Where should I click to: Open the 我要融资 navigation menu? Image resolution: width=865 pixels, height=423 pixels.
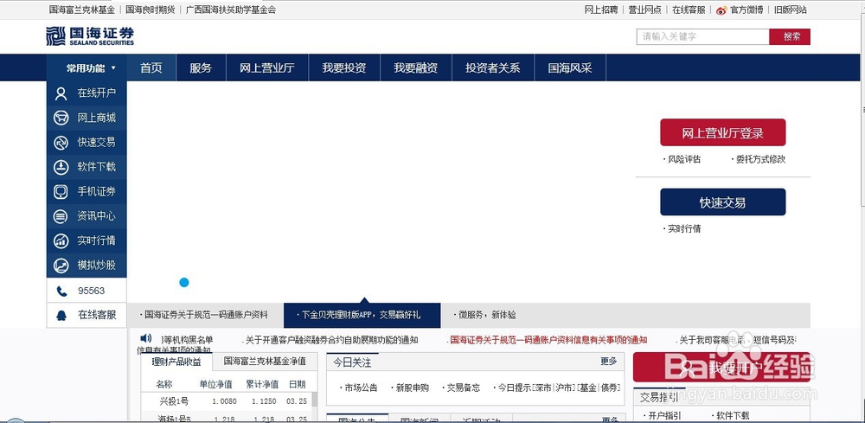pyautogui.click(x=416, y=67)
